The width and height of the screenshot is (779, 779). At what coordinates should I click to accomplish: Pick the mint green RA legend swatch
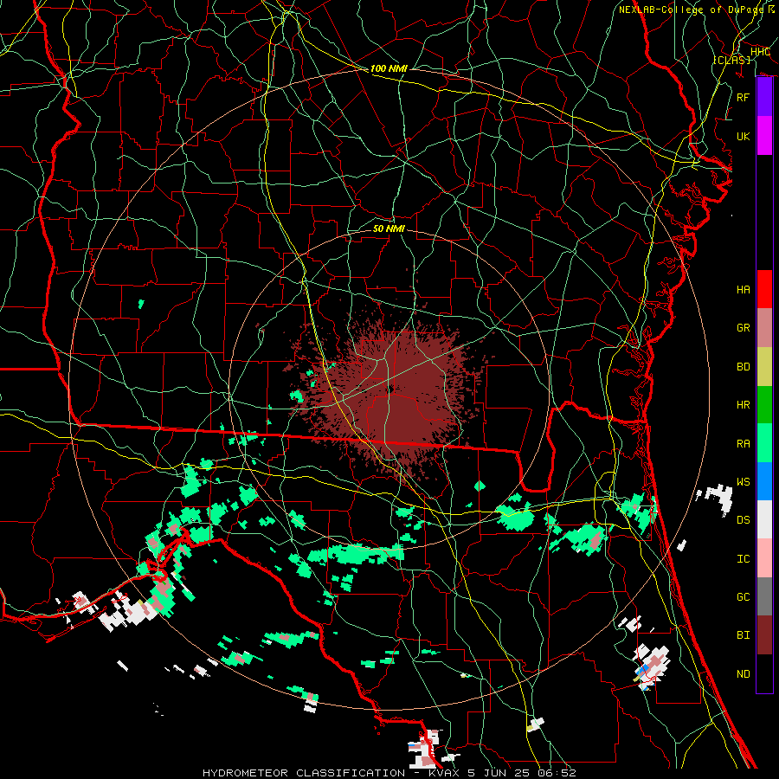[764, 443]
